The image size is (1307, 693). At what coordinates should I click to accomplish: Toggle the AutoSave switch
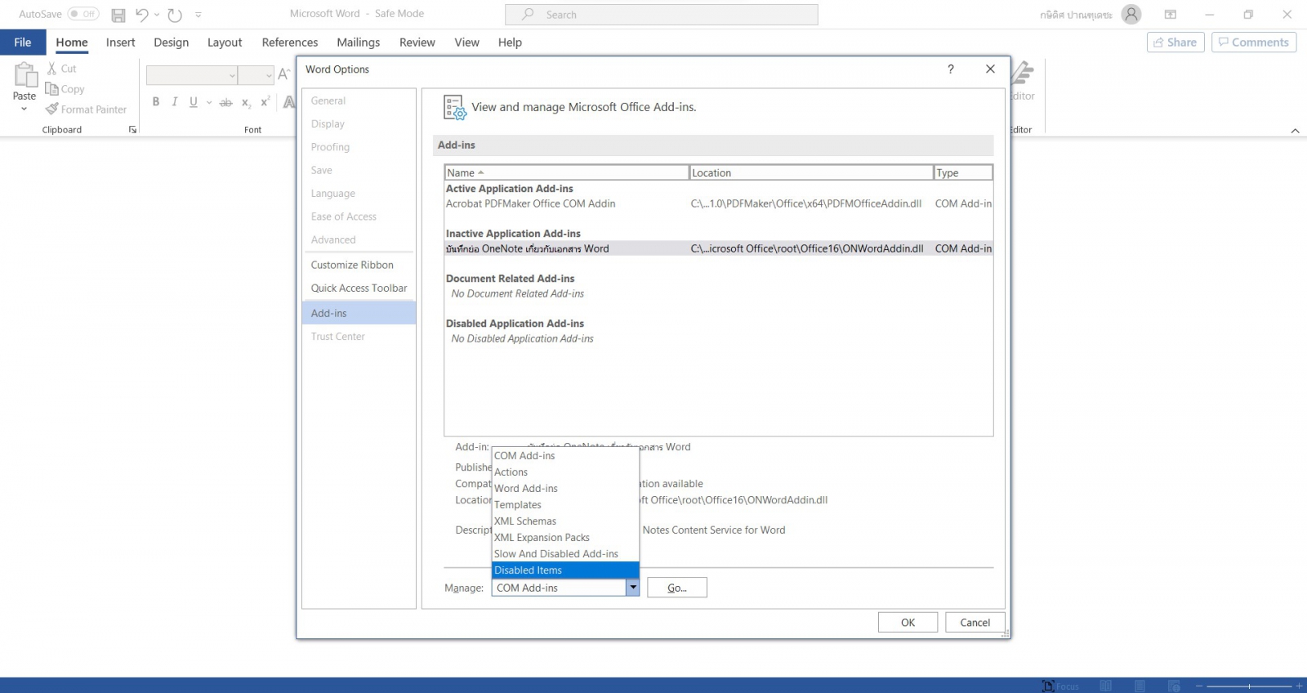(83, 14)
